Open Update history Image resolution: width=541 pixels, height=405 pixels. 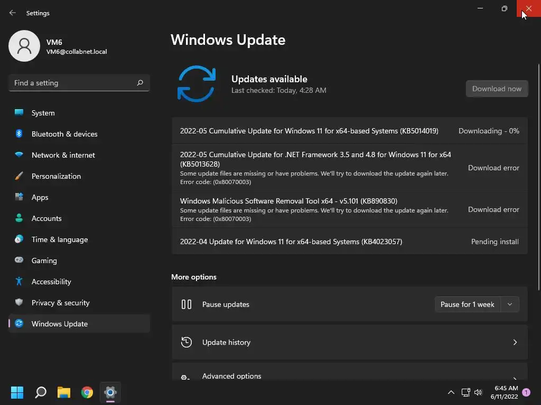click(350, 342)
